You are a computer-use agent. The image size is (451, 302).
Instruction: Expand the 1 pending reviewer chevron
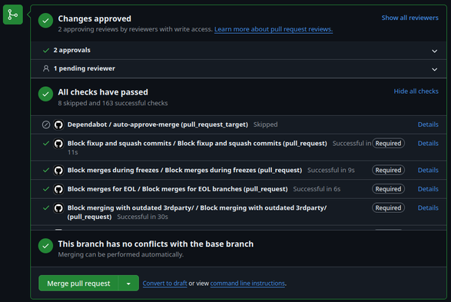pyautogui.click(x=434, y=69)
